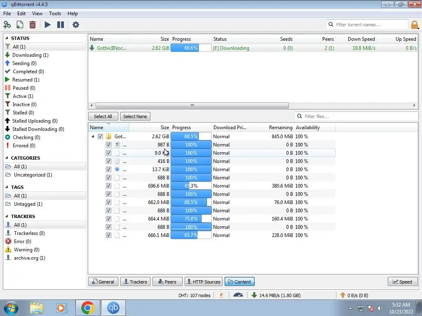Image resolution: width=422 pixels, height=316 pixels.
Task: Select the Downloading (1) status filter
Action: 30,55
